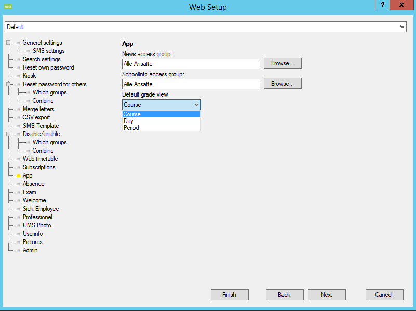Collapse the Reset password for others node
Viewport: 416px width, 311px height.
point(8,84)
